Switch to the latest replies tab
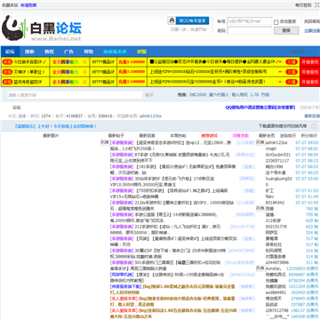 (147, 136)
